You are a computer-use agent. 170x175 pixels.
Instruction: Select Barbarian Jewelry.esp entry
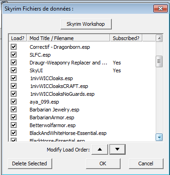[x=55, y=110]
